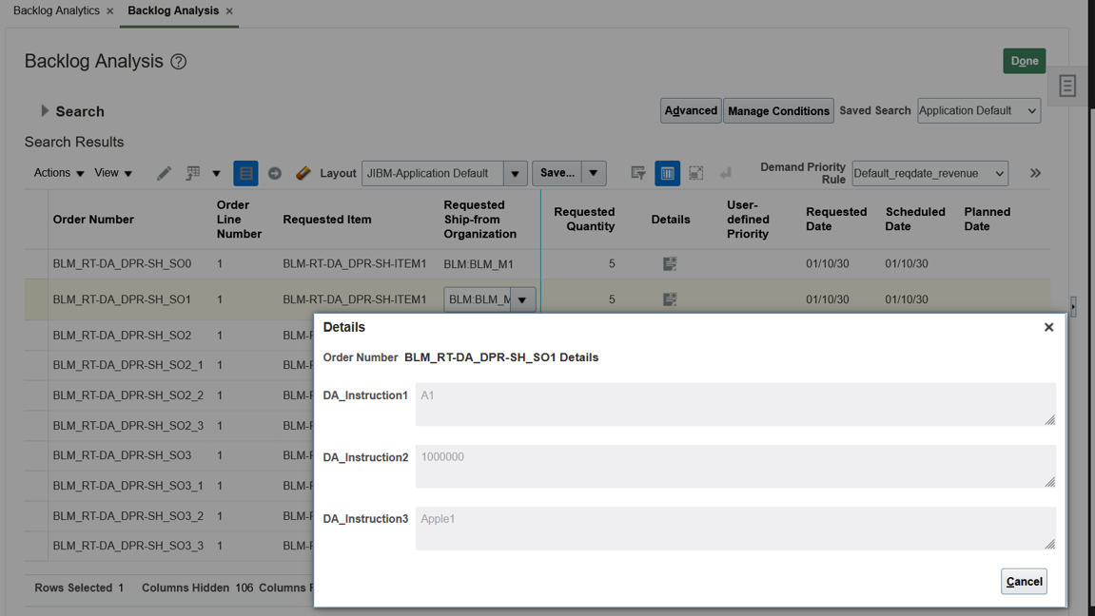Click the circular right-arrow icon

[x=274, y=173]
